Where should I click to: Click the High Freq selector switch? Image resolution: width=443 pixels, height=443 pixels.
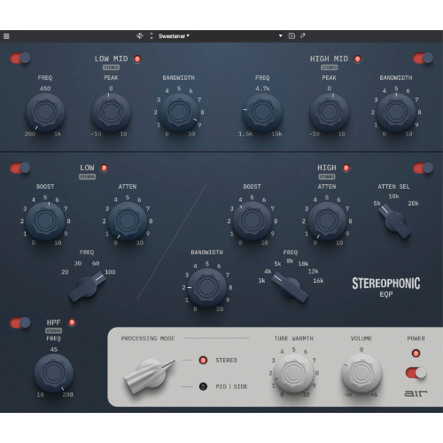click(x=290, y=288)
